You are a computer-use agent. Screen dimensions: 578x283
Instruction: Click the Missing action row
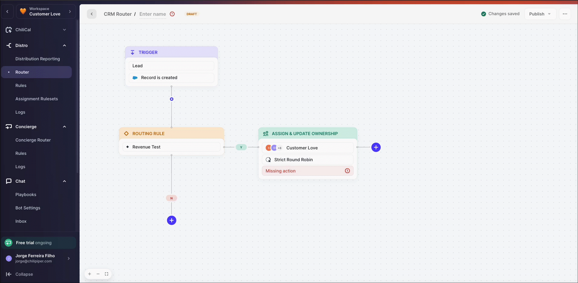pos(308,171)
